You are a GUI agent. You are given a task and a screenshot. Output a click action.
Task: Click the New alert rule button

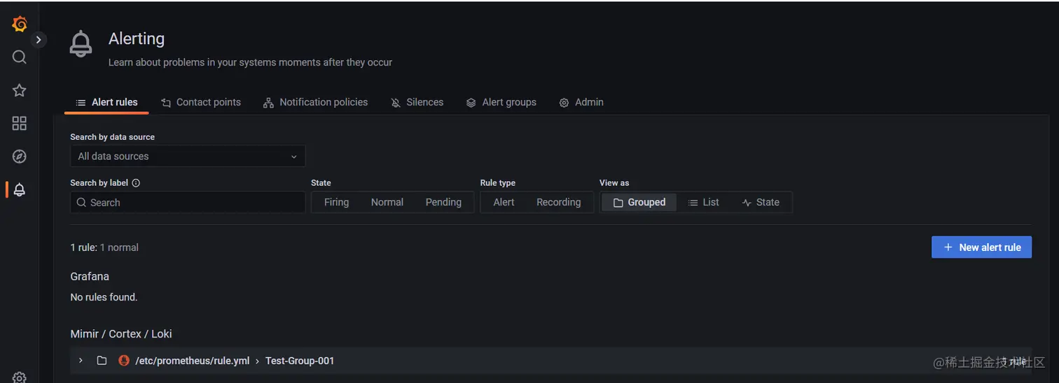coord(981,247)
